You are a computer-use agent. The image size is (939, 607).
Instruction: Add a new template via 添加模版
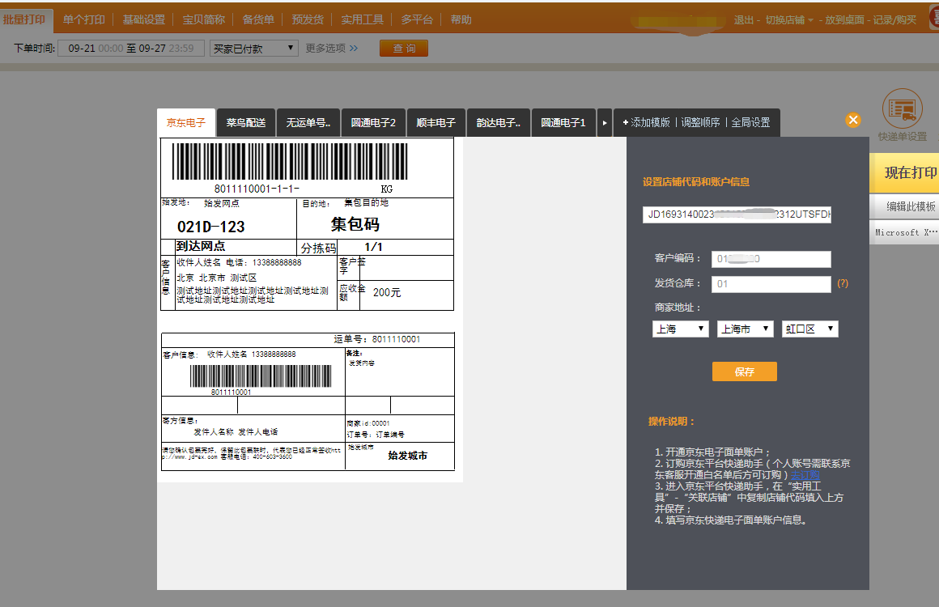point(646,123)
